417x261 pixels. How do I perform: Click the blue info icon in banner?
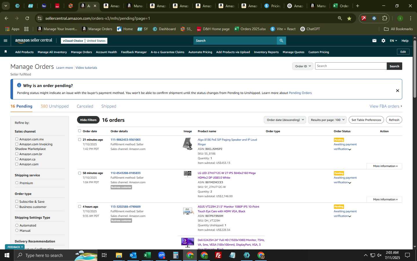click(x=19, y=85)
